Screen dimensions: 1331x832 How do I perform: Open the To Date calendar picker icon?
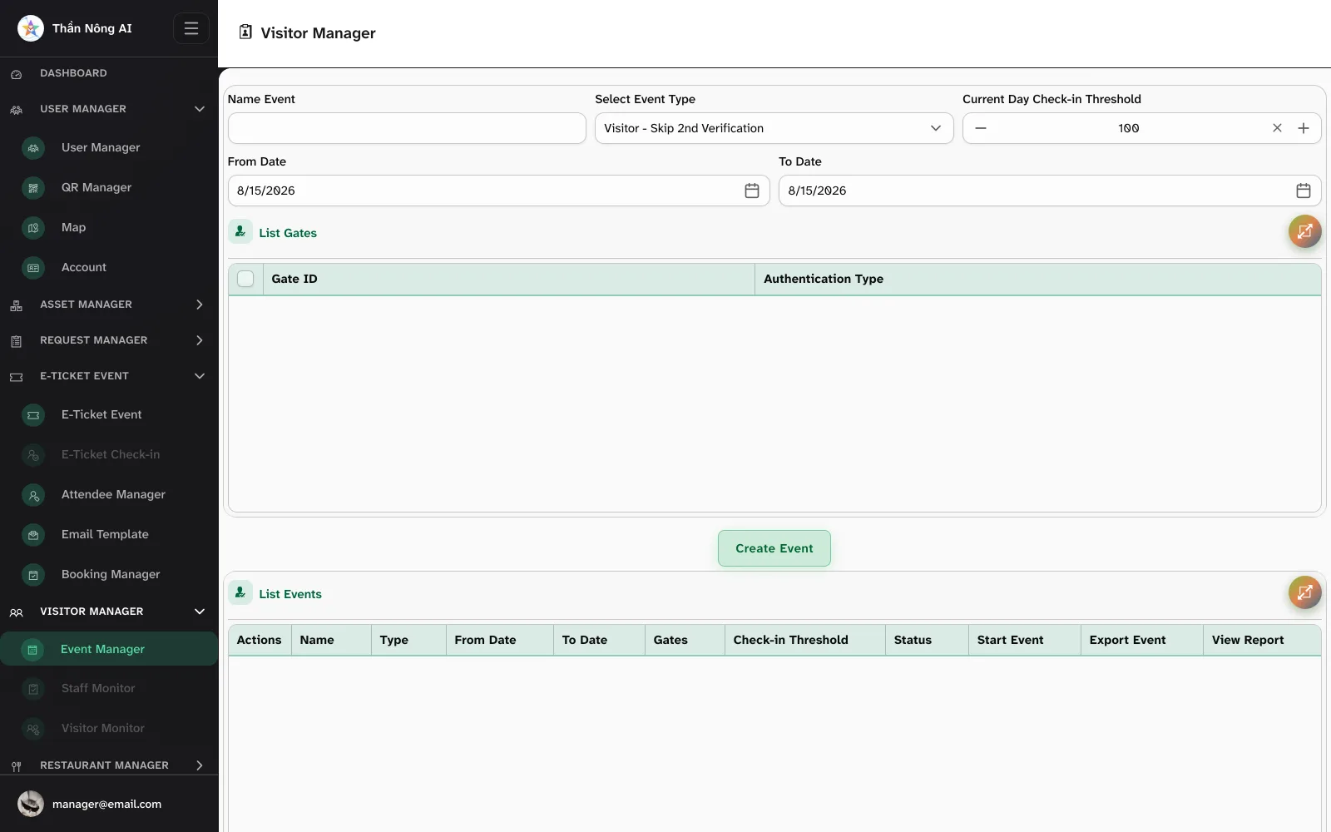coord(1304,191)
